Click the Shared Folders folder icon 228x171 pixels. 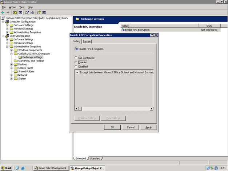coord(16,71)
